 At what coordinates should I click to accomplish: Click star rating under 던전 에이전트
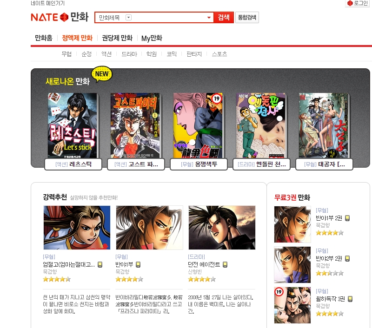click(202, 279)
